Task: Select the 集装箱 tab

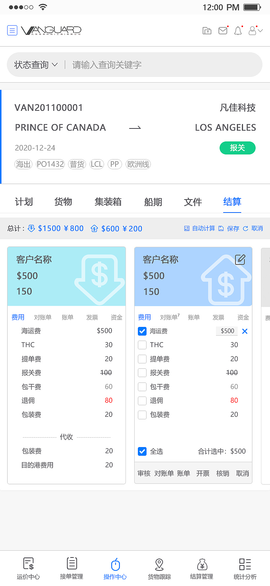Action: click(108, 202)
